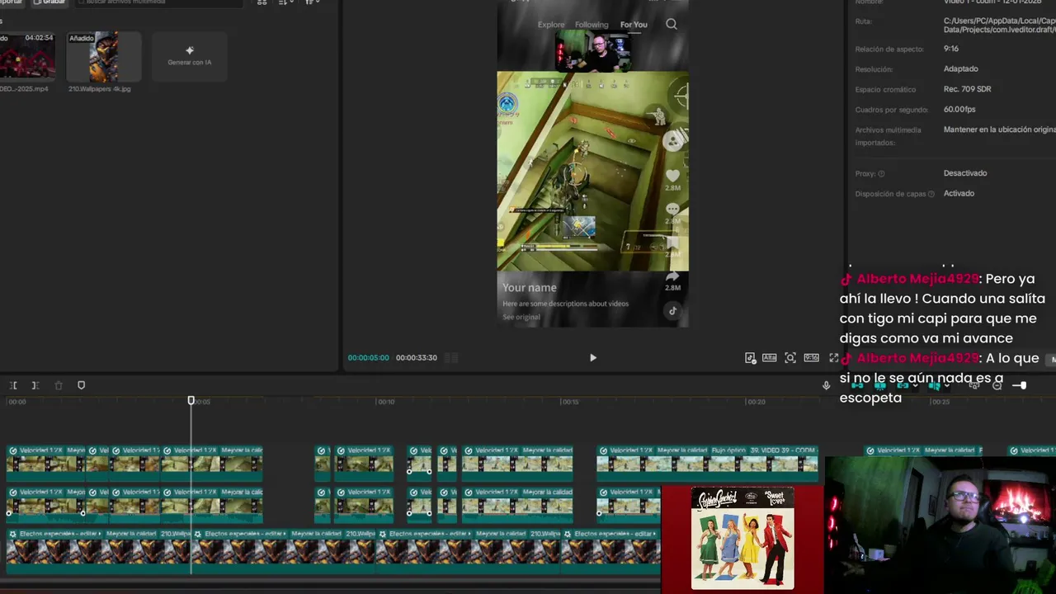Click the 9:16 ratio icon under preview

point(811,357)
